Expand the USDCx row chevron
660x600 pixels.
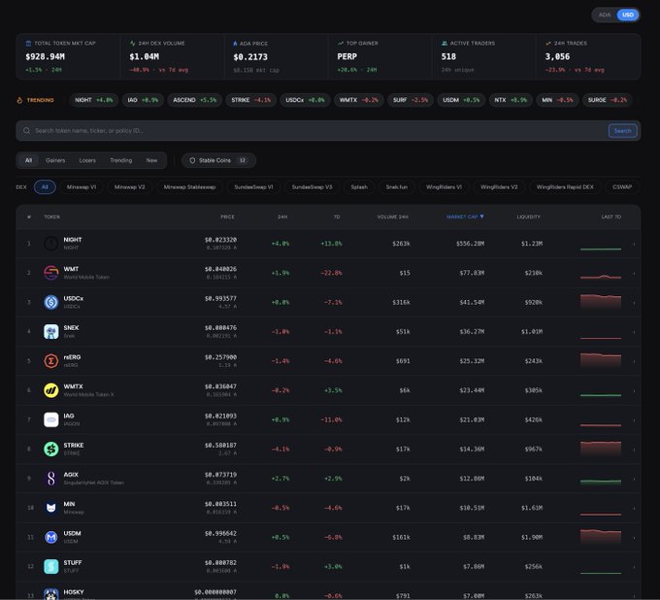(x=634, y=303)
